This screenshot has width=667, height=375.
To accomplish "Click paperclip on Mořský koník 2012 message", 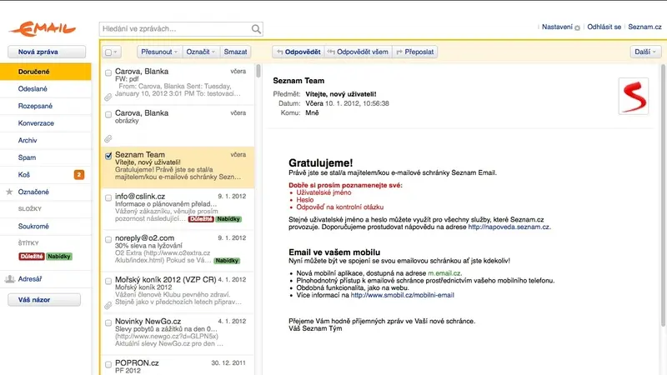I will 108,305.
